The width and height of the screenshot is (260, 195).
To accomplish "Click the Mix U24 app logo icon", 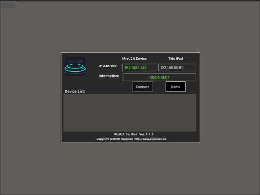I will 75,66.
